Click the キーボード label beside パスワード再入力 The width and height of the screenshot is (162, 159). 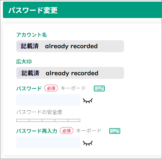(x=89, y=131)
